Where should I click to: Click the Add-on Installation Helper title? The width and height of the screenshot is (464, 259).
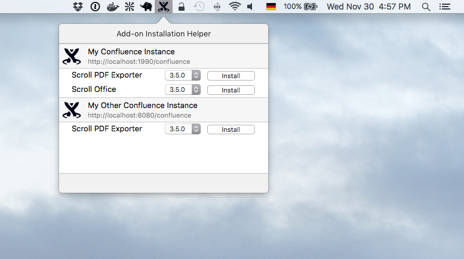coord(164,33)
